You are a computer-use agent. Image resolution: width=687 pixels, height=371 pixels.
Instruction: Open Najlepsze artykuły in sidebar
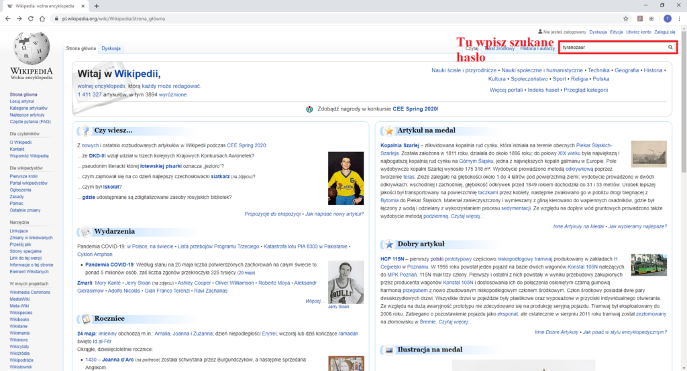(27, 115)
